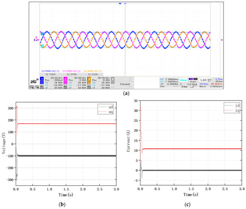Select the magenta channel 2 icon
The image size is (246, 209).
65,79
